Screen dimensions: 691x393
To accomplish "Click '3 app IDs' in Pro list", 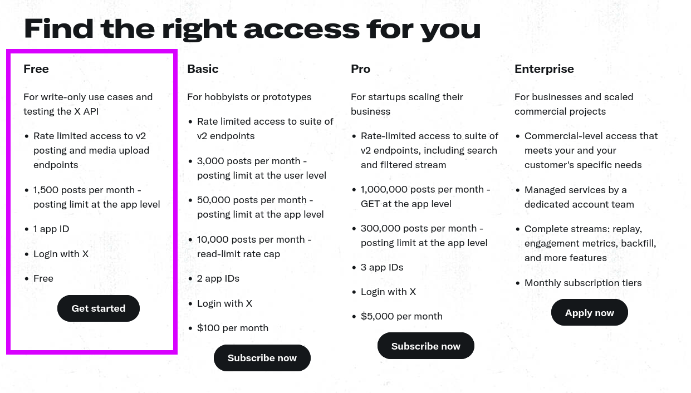I will click(x=382, y=267).
